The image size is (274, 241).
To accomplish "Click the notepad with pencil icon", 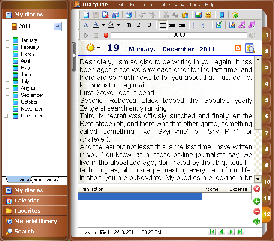I will 232,25.
